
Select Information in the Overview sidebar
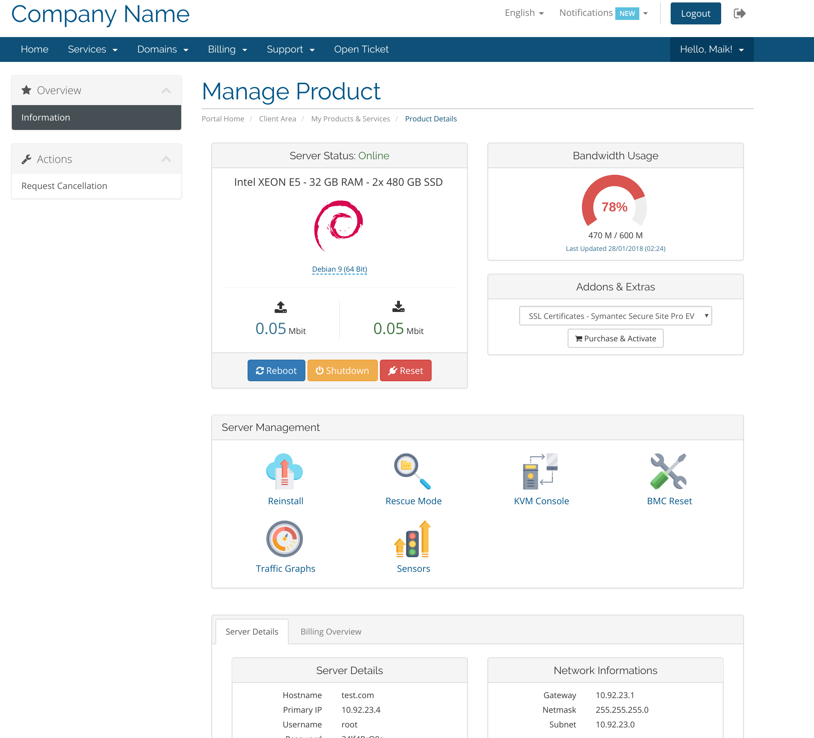click(97, 117)
